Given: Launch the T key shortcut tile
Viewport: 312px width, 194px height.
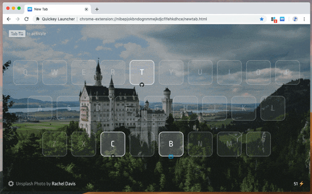Looking at the screenshot, I should pyautogui.click(x=142, y=72).
